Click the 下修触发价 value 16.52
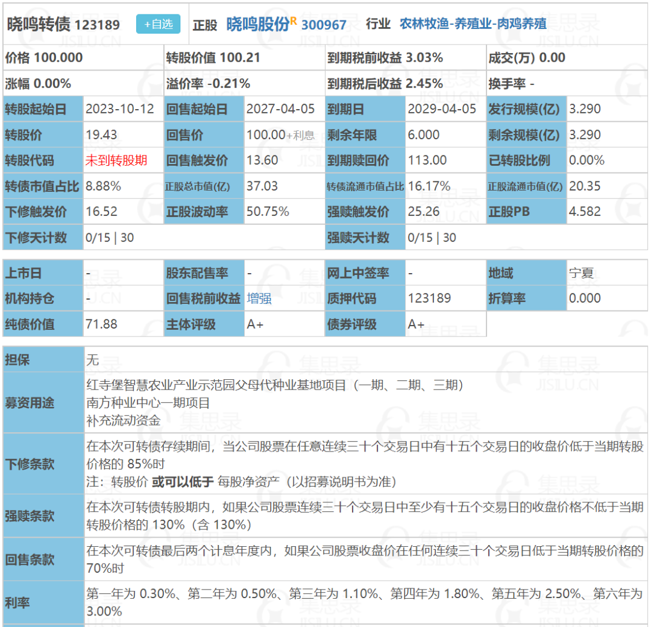Screen dimensions: 651x627 101,212
